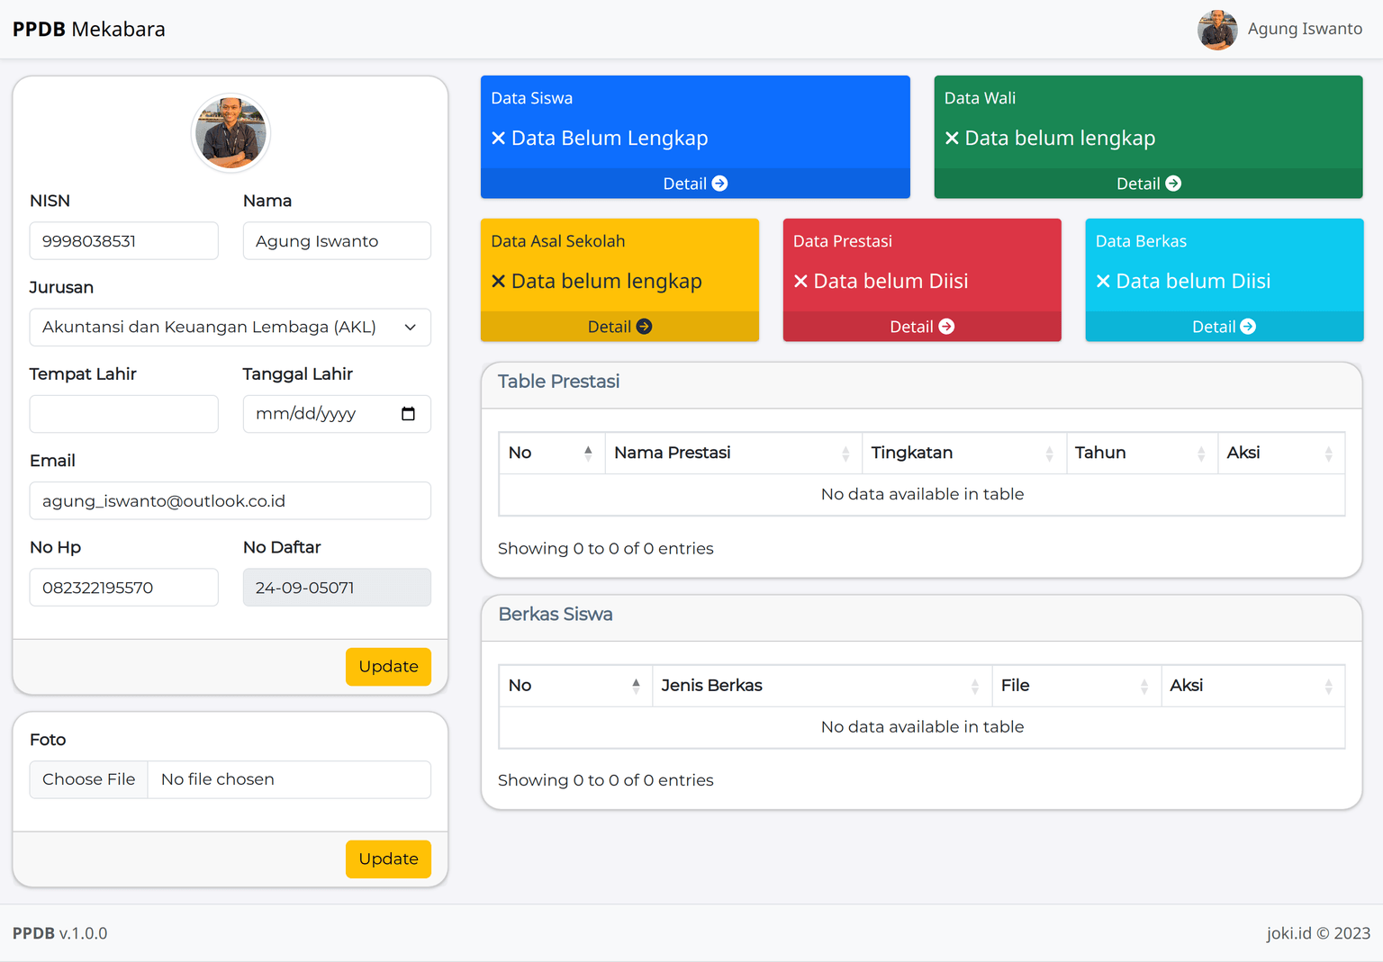Click the arrow icon on Data Wali card

point(1173,184)
